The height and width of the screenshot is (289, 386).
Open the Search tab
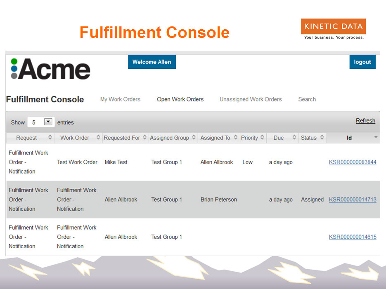click(x=307, y=99)
